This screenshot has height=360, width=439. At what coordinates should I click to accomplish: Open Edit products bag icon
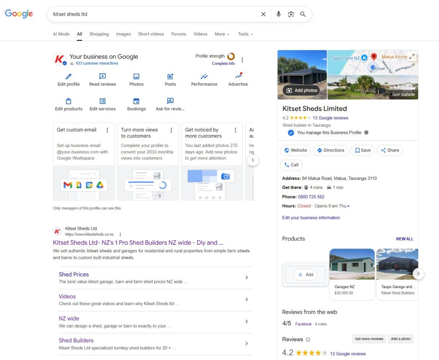(x=69, y=101)
